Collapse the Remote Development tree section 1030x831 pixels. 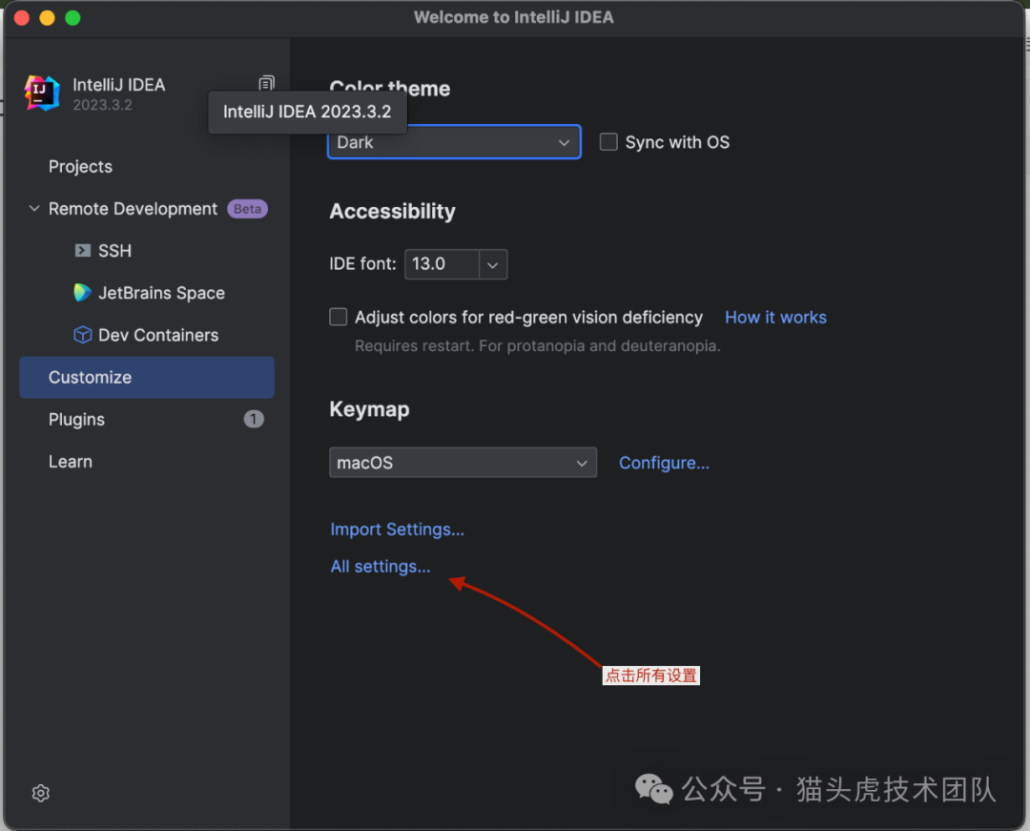point(34,209)
